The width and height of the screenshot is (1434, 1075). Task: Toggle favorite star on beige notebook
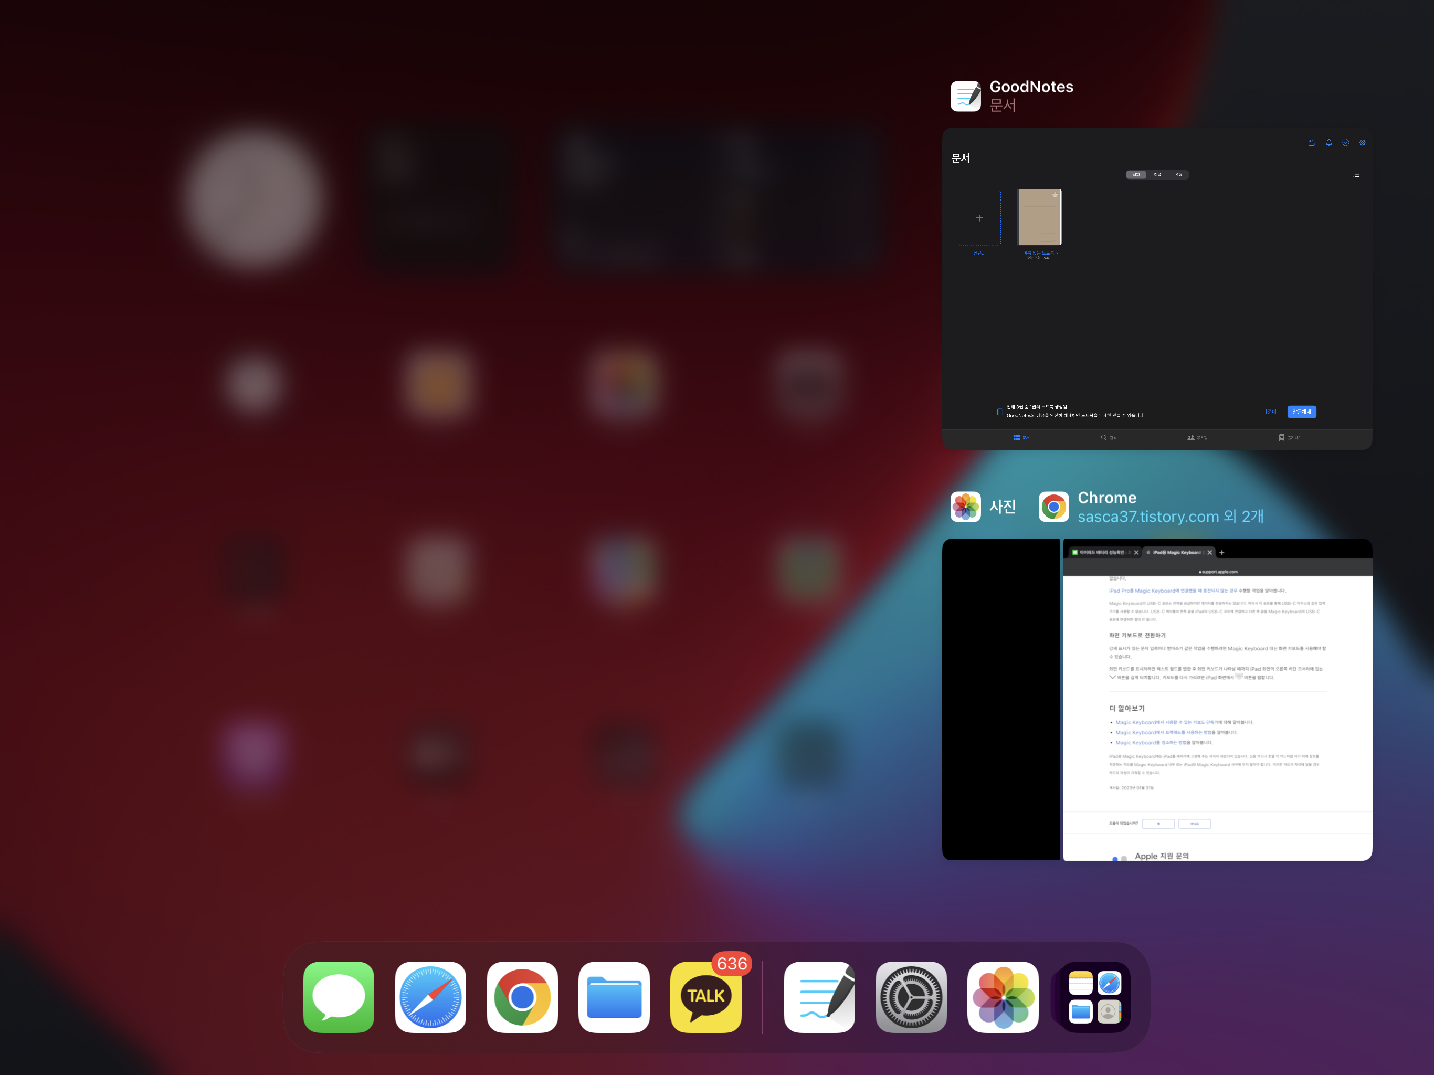tap(1055, 195)
